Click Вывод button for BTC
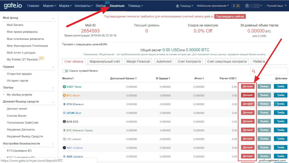 (264, 95)
